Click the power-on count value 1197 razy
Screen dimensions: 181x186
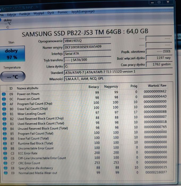159,58
